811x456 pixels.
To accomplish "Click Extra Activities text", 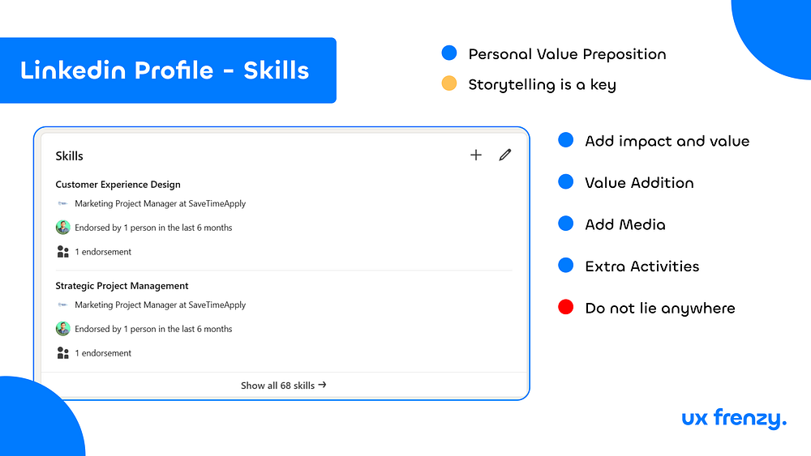I will click(642, 266).
